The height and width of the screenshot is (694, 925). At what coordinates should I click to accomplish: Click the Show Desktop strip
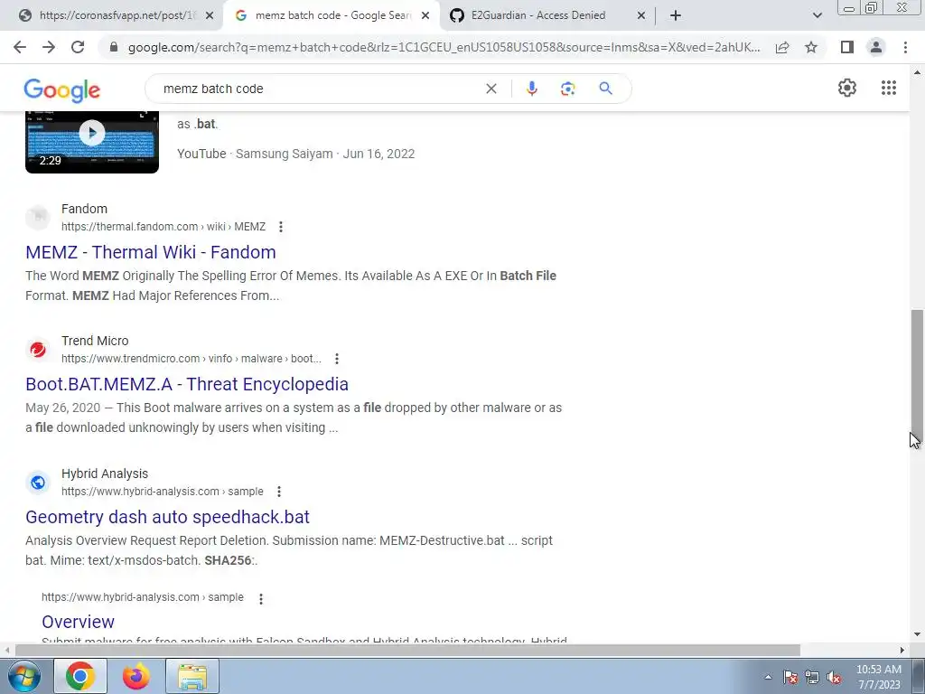tap(920, 676)
